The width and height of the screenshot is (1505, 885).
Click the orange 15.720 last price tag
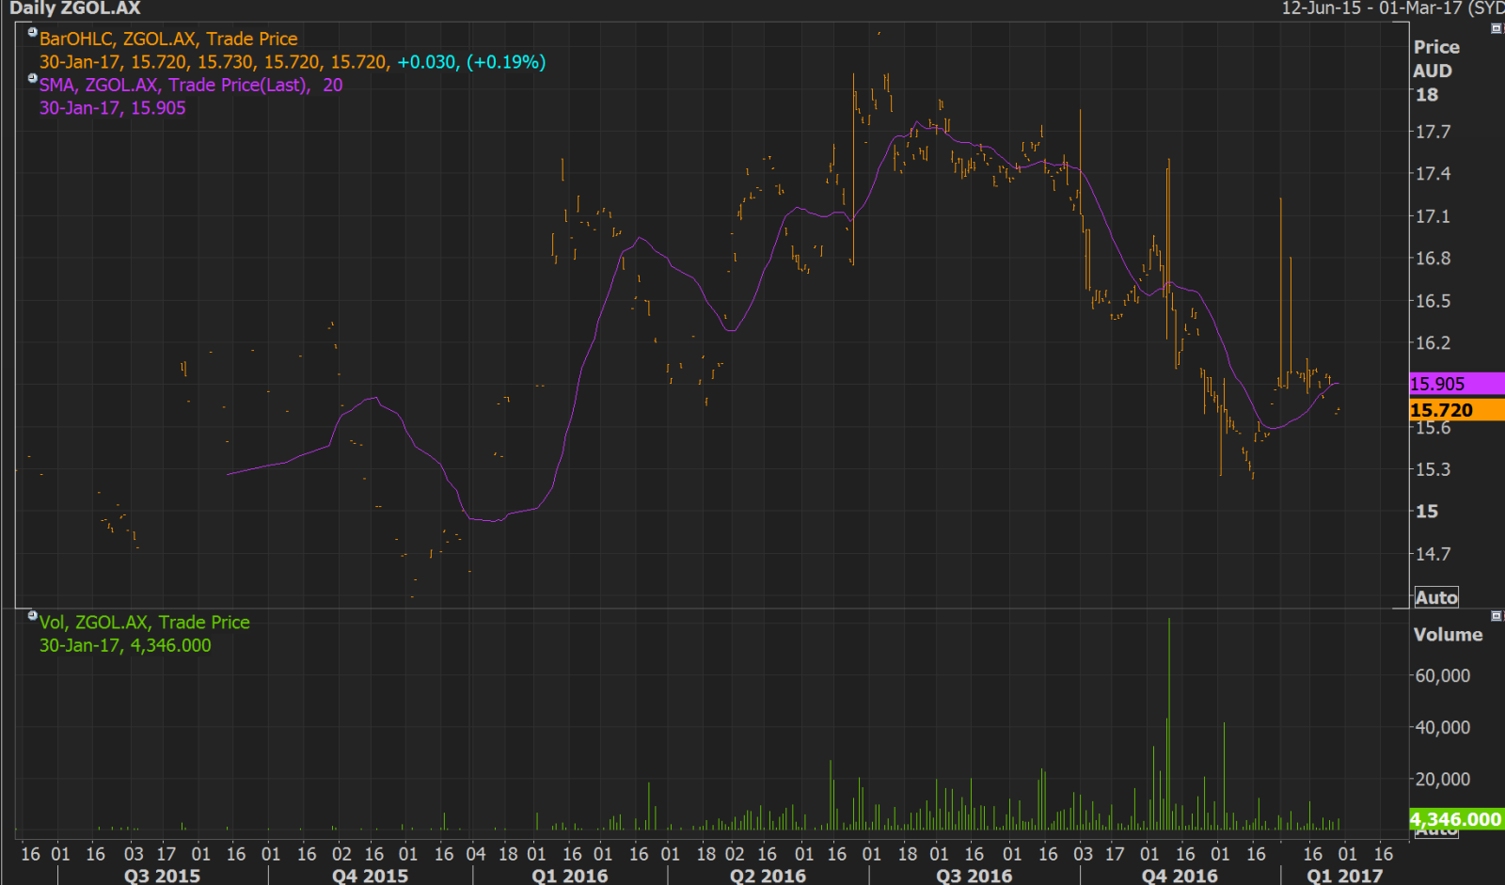point(1457,410)
